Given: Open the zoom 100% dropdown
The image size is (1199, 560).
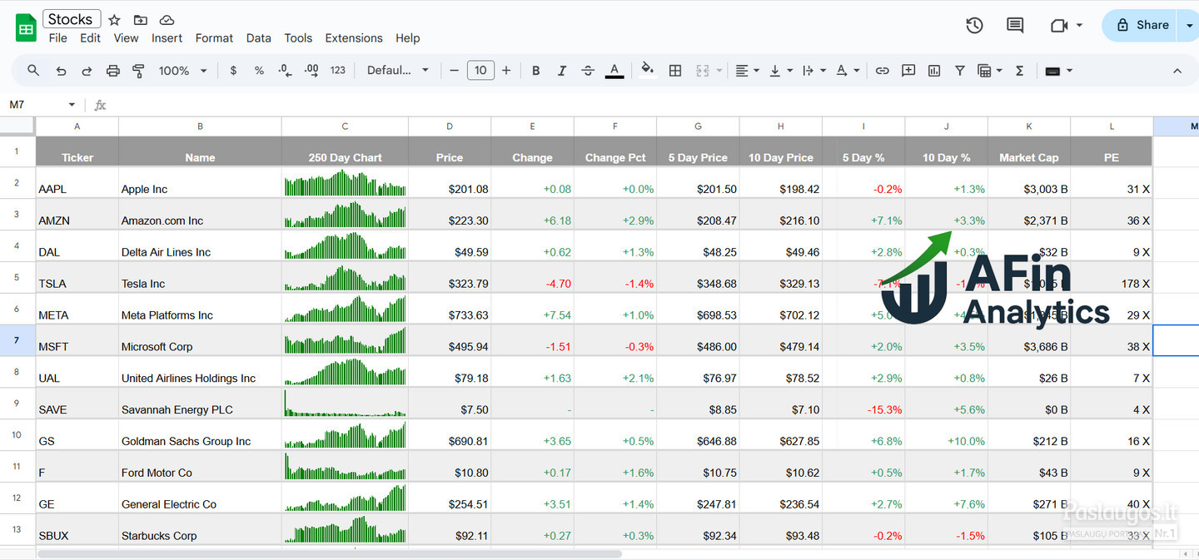Looking at the screenshot, I should (x=182, y=71).
